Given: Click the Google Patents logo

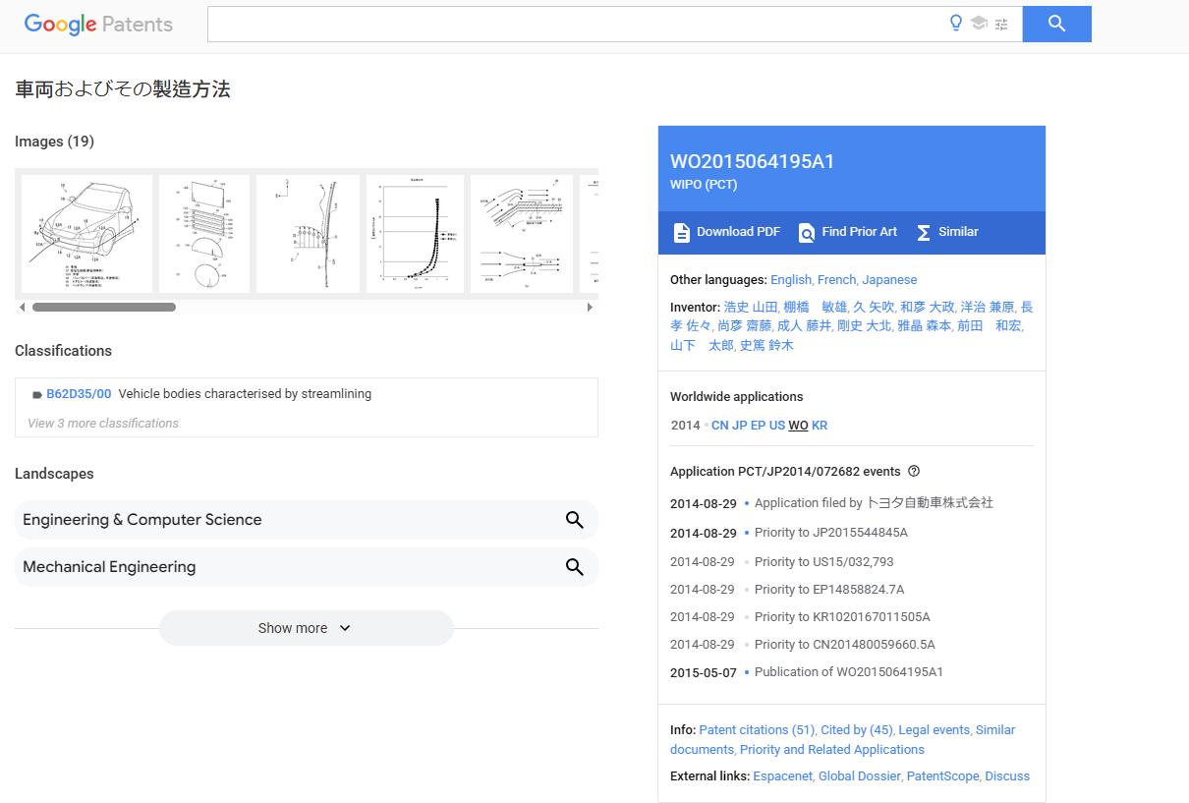Looking at the screenshot, I should coord(98,25).
